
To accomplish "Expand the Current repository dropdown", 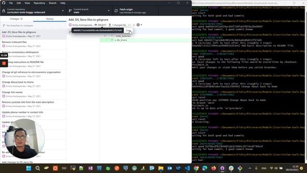I will [x=33, y=11].
